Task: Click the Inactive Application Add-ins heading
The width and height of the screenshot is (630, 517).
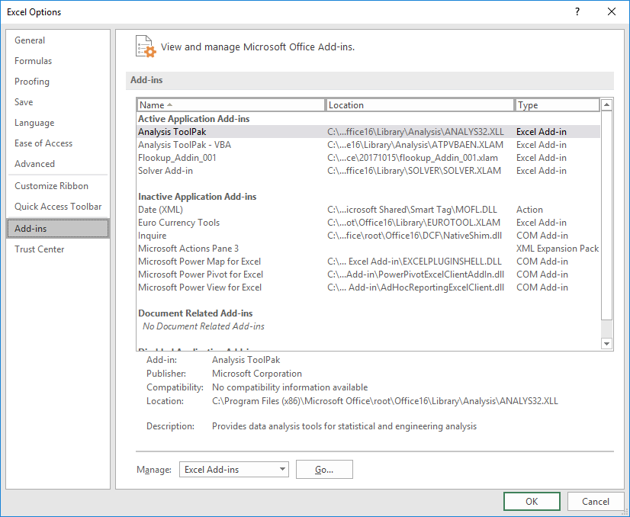Action: click(198, 197)
